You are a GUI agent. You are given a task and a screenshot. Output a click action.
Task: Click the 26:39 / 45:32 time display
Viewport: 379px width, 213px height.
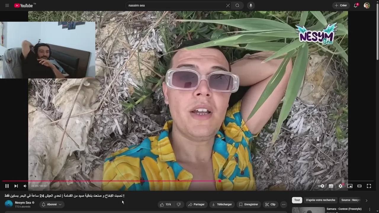39,186
